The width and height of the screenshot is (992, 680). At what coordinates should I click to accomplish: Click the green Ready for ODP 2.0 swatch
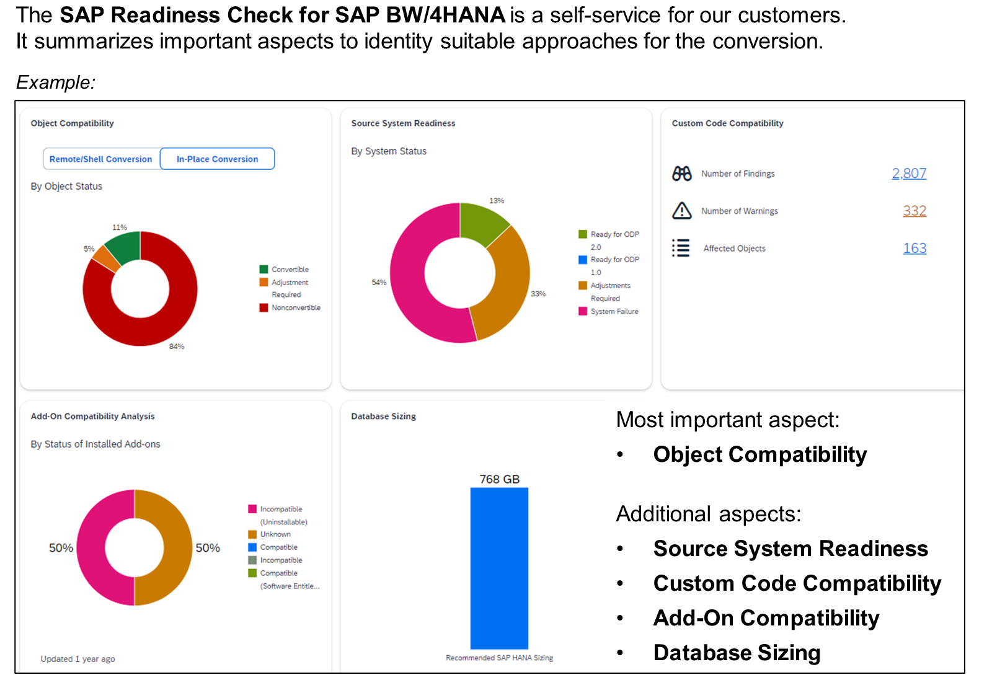[583, 234]
